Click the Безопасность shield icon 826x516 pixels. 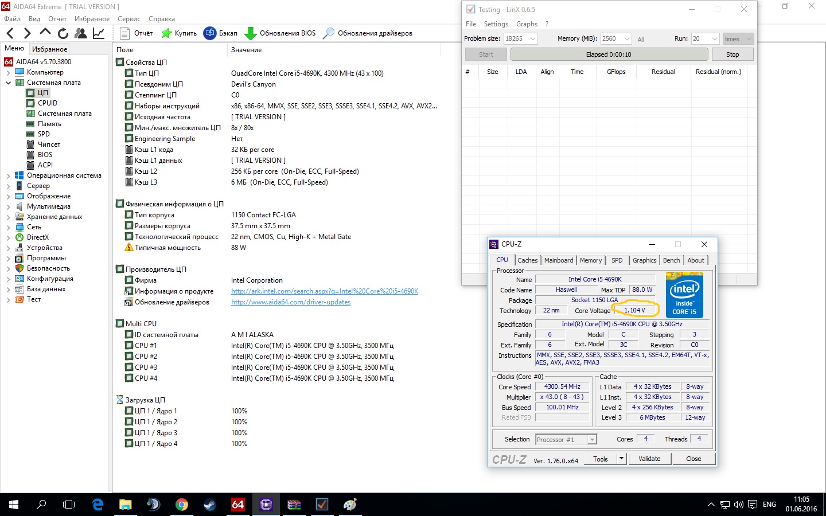[20, 268]
